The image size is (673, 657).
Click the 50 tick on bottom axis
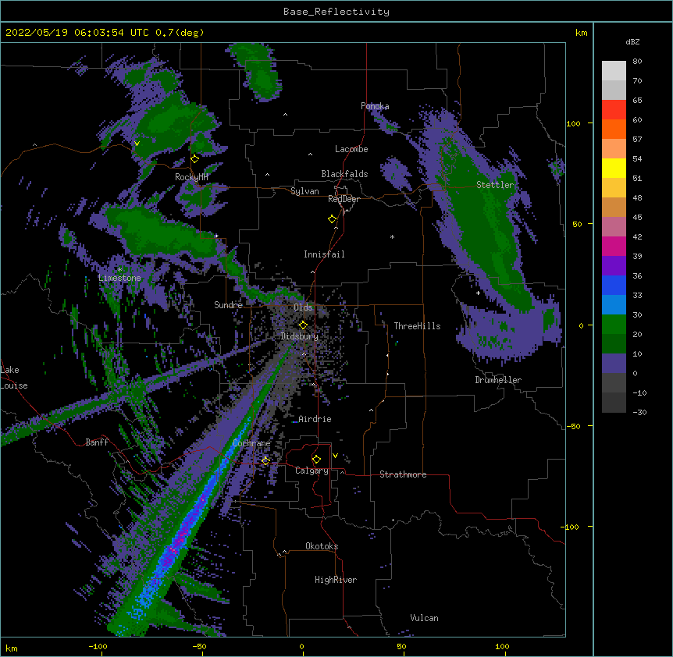(401, 646)
